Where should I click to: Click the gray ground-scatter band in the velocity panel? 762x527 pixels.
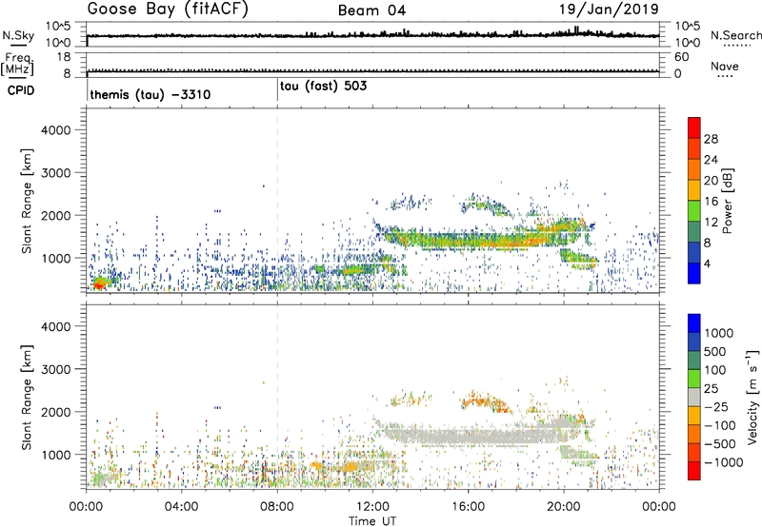click(x=479, y=435)
